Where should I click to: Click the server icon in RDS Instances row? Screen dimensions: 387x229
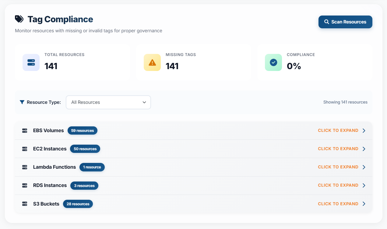(x=25, y=185)
